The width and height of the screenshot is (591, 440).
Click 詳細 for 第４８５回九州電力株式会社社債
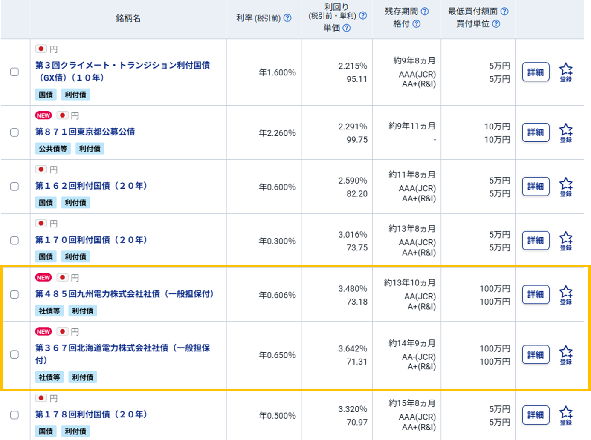pyautogui.click(x=536, y=294)
